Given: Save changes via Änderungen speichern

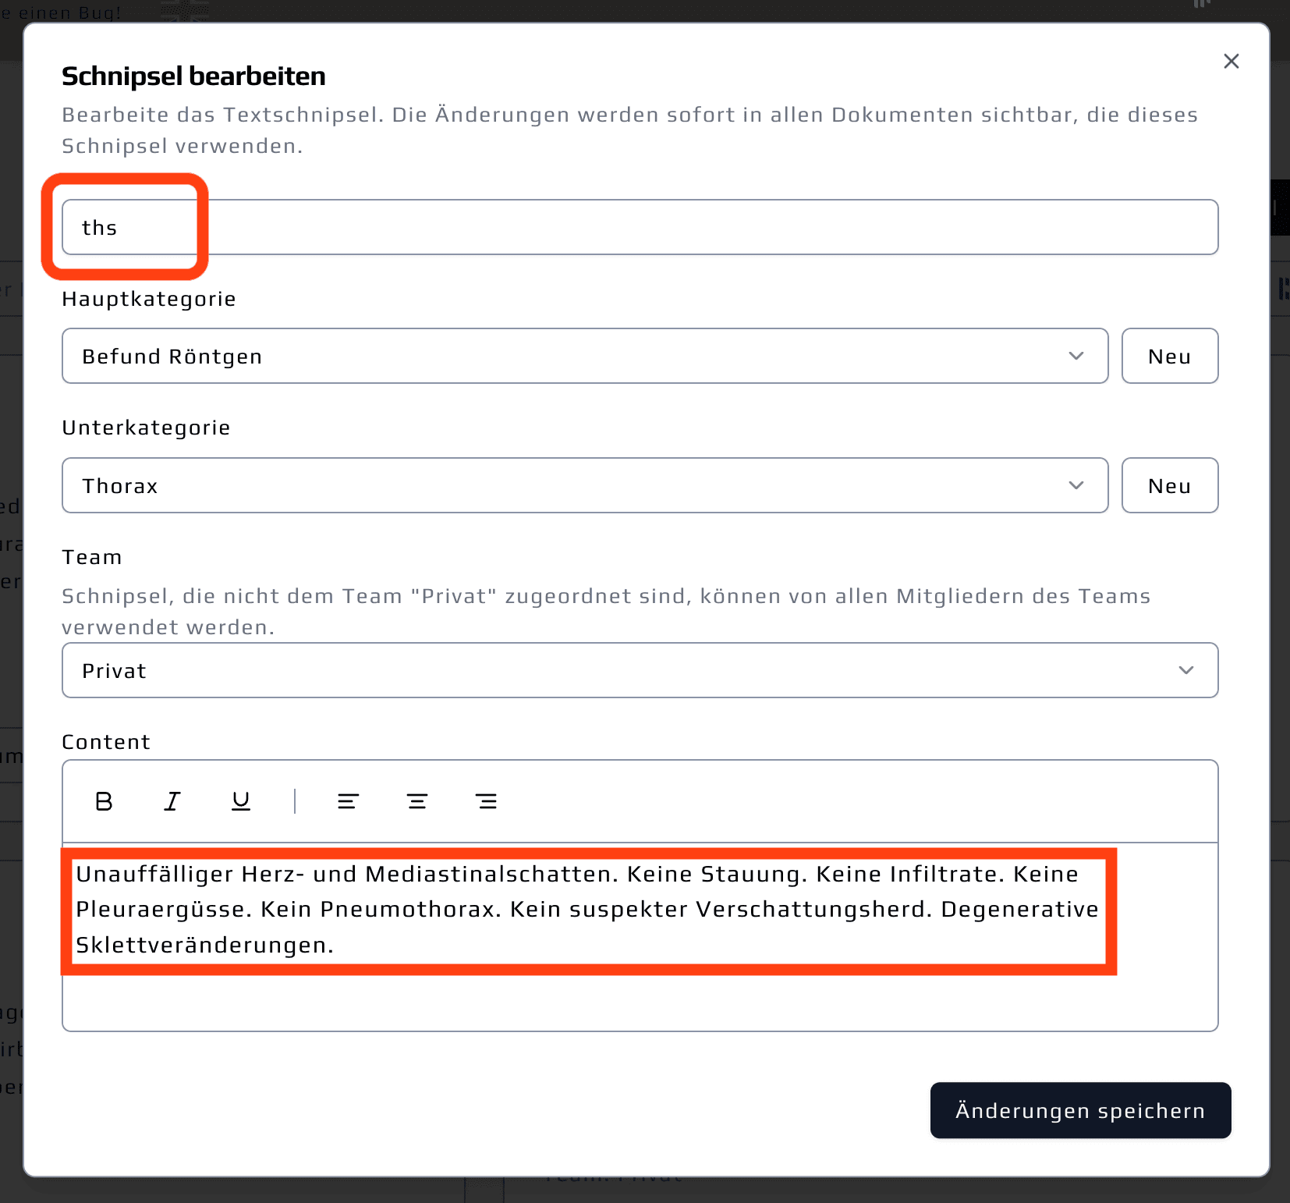Looking at the screenshot, I should (1080, 1110).
